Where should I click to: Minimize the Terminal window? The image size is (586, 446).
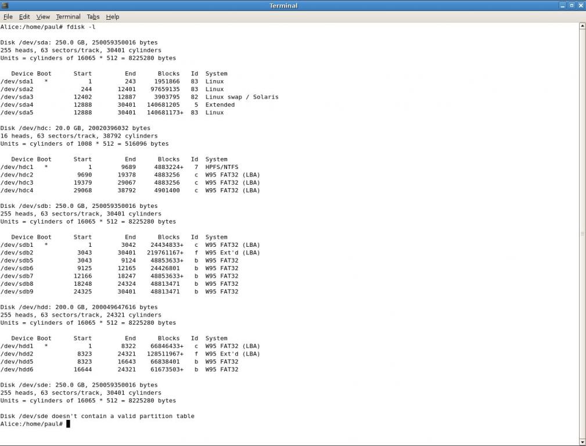click(563, 5)
